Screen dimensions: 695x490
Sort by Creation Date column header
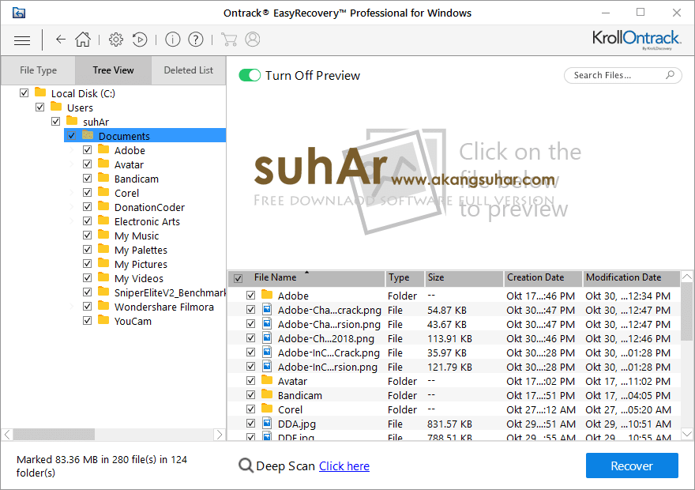coord(543,278)
